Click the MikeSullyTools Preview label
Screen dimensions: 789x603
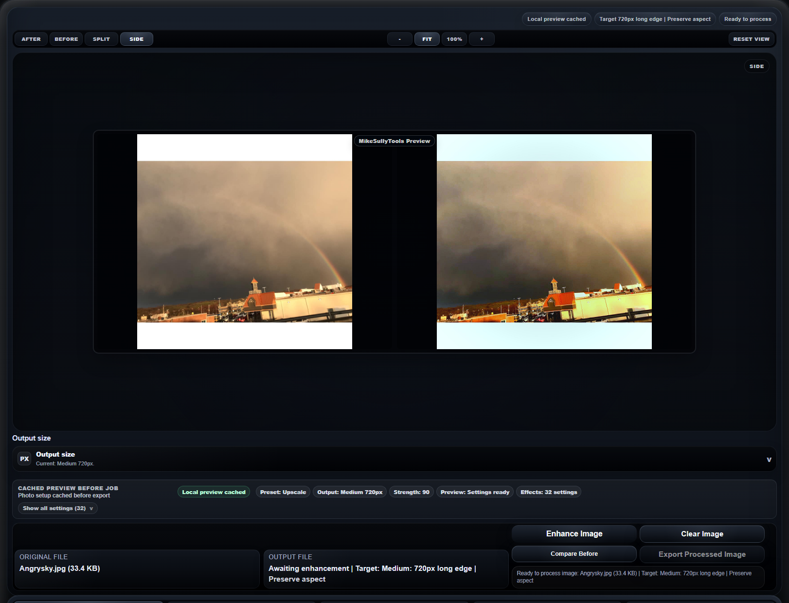click(x=394, y=141)
